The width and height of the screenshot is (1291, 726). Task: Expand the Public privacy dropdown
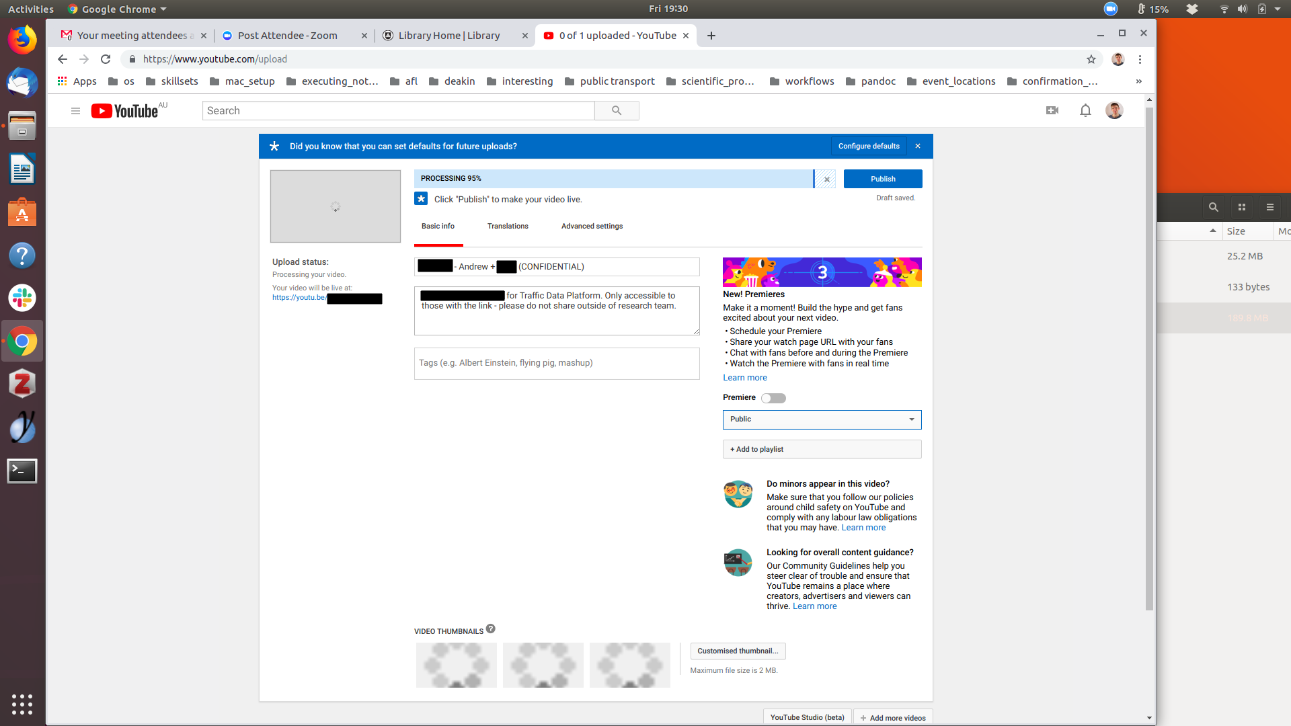(x=822, y=419)
